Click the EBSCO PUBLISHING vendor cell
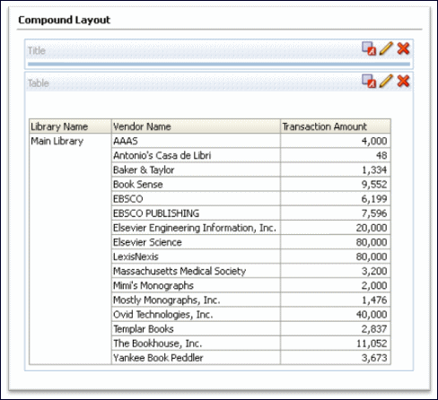The width and height of the screenshot is (438, 400). click(196, 213)
